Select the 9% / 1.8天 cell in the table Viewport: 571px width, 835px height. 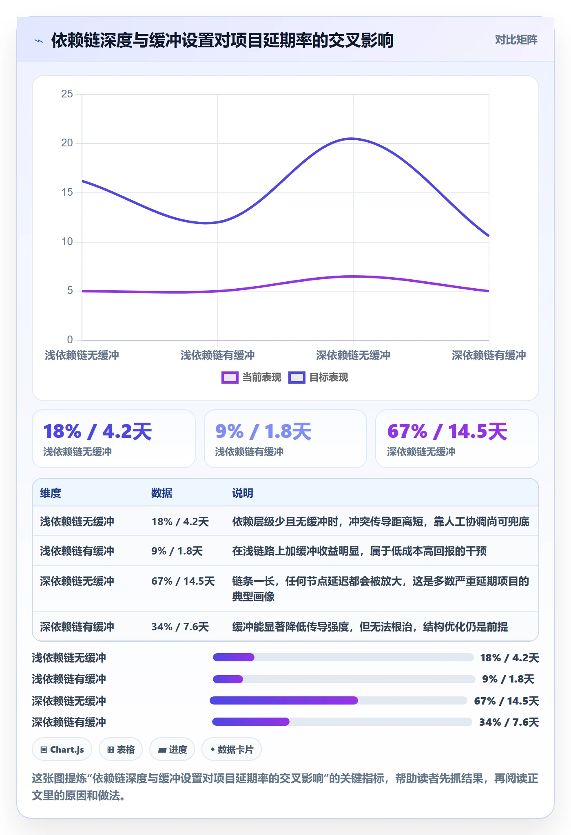(177, 551)
